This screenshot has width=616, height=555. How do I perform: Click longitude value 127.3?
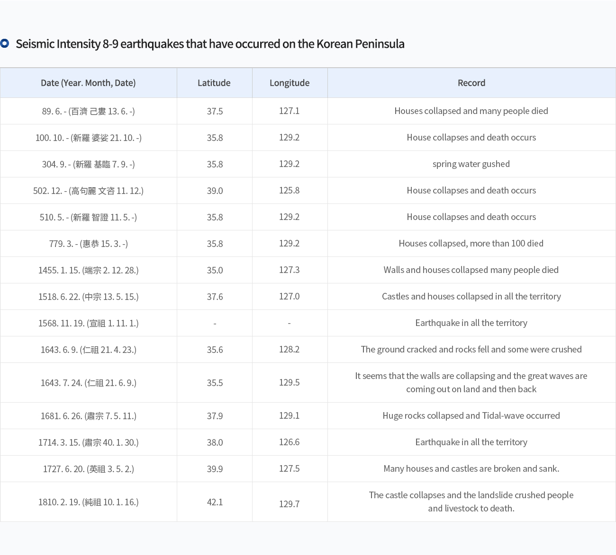point(289,270)
